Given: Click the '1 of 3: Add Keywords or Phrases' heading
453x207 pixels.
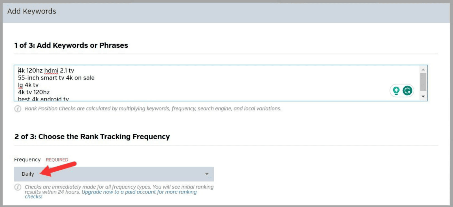Looking at the screenshot, I should coord(71,45).
